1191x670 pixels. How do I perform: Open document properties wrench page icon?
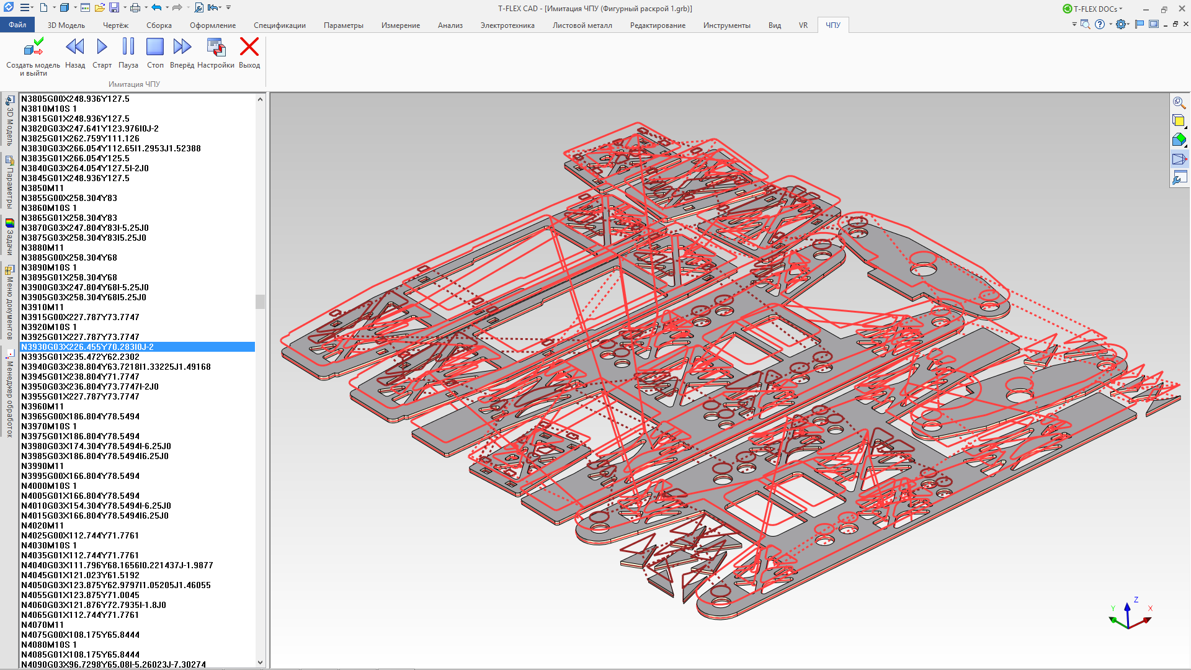pos(199,7)
